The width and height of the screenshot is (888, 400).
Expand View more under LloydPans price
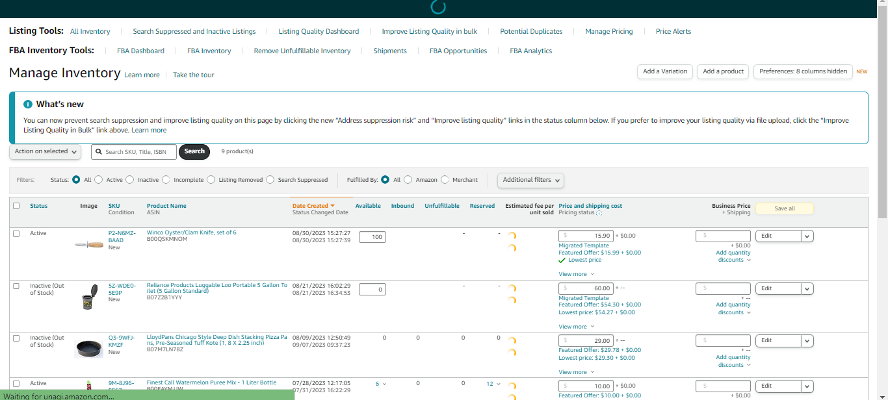pos(575,373)
